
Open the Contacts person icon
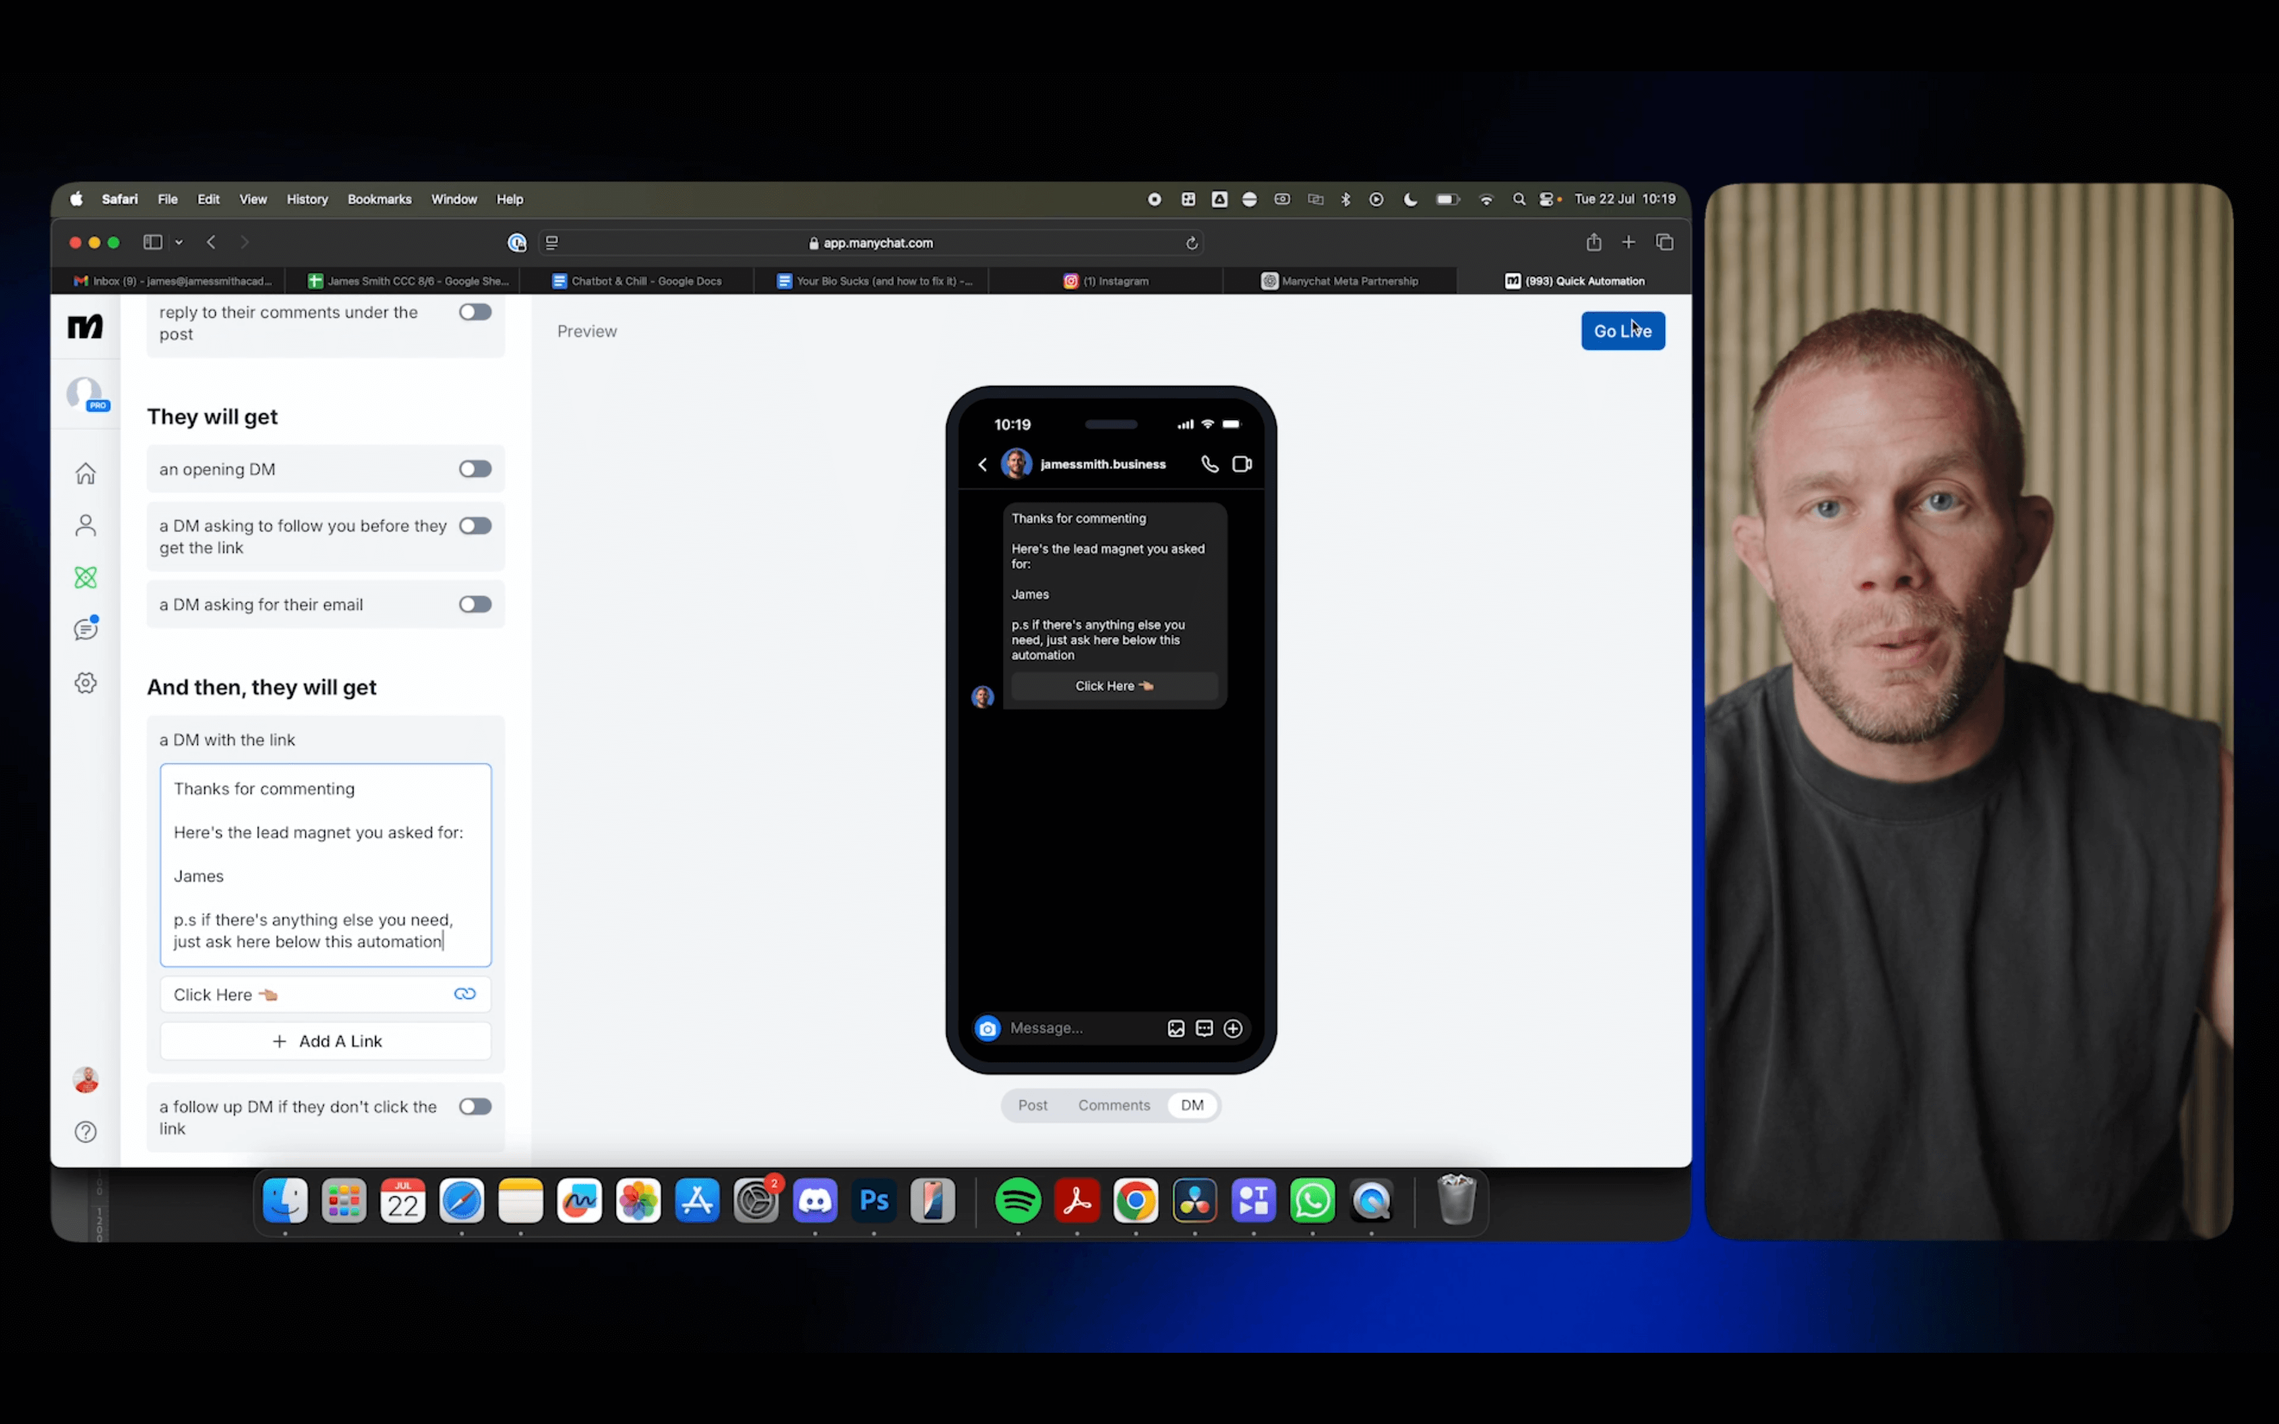pos(86,525)
